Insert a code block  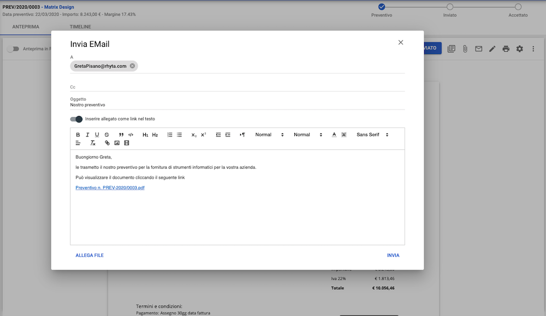130,135
